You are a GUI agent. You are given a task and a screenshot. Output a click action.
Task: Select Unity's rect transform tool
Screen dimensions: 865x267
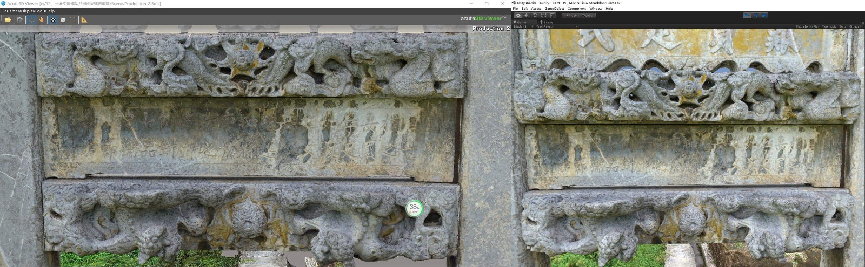coord(552,15)
